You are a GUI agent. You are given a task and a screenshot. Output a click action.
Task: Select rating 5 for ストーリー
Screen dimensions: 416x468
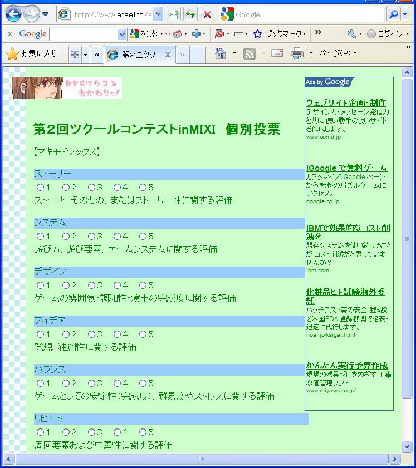click(x=143, y=188)
